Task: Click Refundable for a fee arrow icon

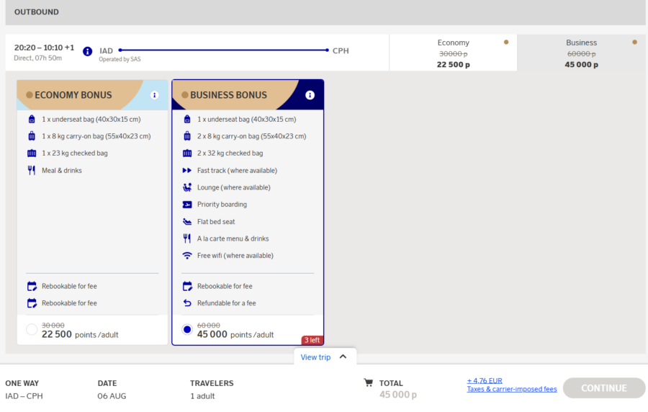Action: click(x=187, y=303)
